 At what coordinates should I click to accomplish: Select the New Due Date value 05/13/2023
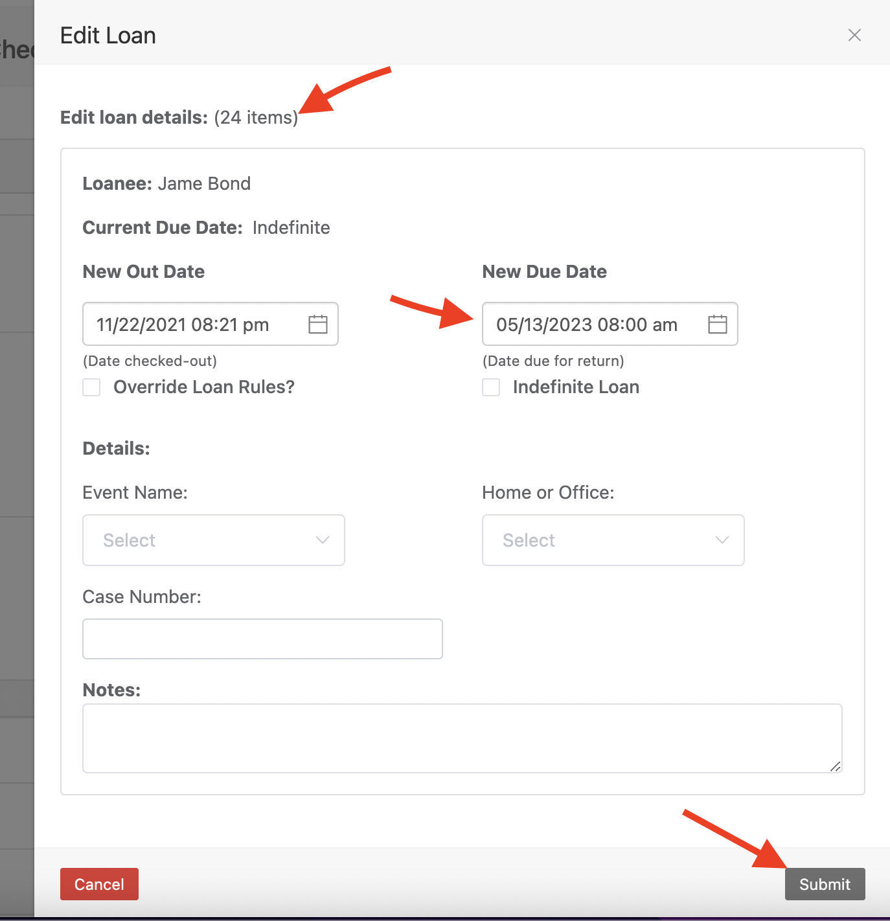pyautogui.click(x=586, y=324)
